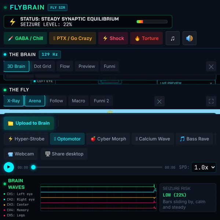This screenshot has width=220, height=220.
Task: Click the lightning bolt status icon
Action: point(12,22)
